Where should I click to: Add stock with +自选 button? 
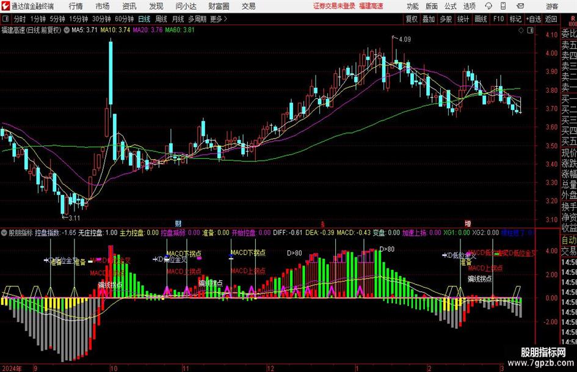coord(533,19)
